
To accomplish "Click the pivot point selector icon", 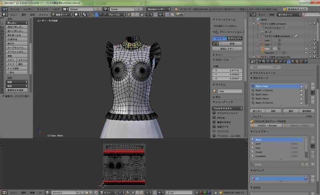I will point(85,15).
